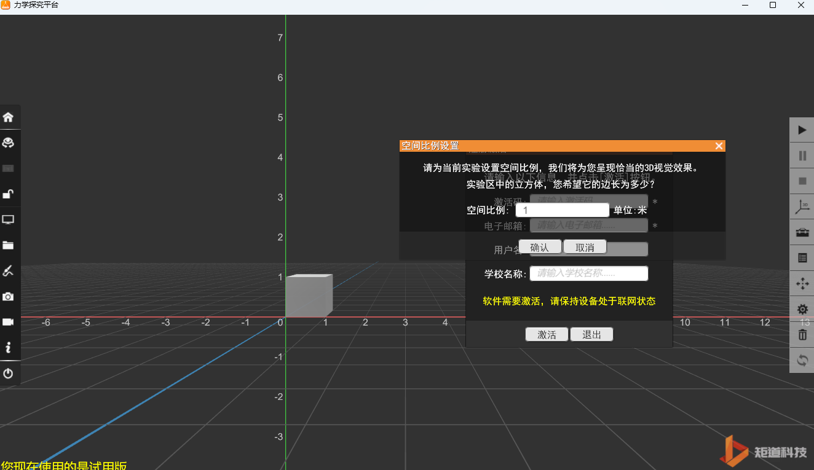Open the info icon
This screenshot has height=470, width=814.
tap(8, 348)
